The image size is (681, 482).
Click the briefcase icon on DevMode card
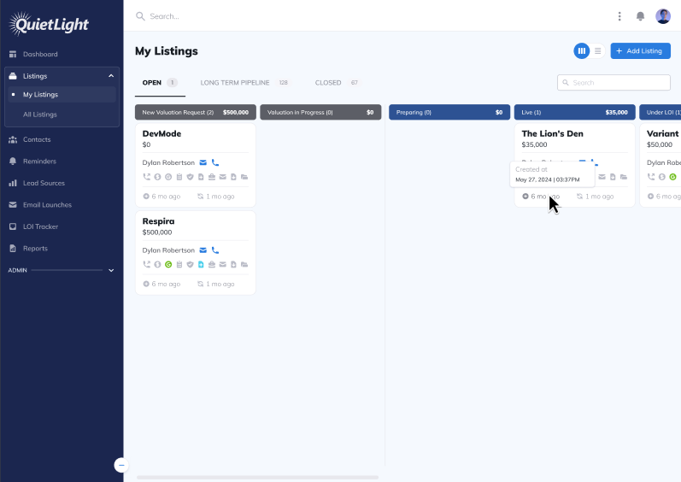[x=212, y=177]
